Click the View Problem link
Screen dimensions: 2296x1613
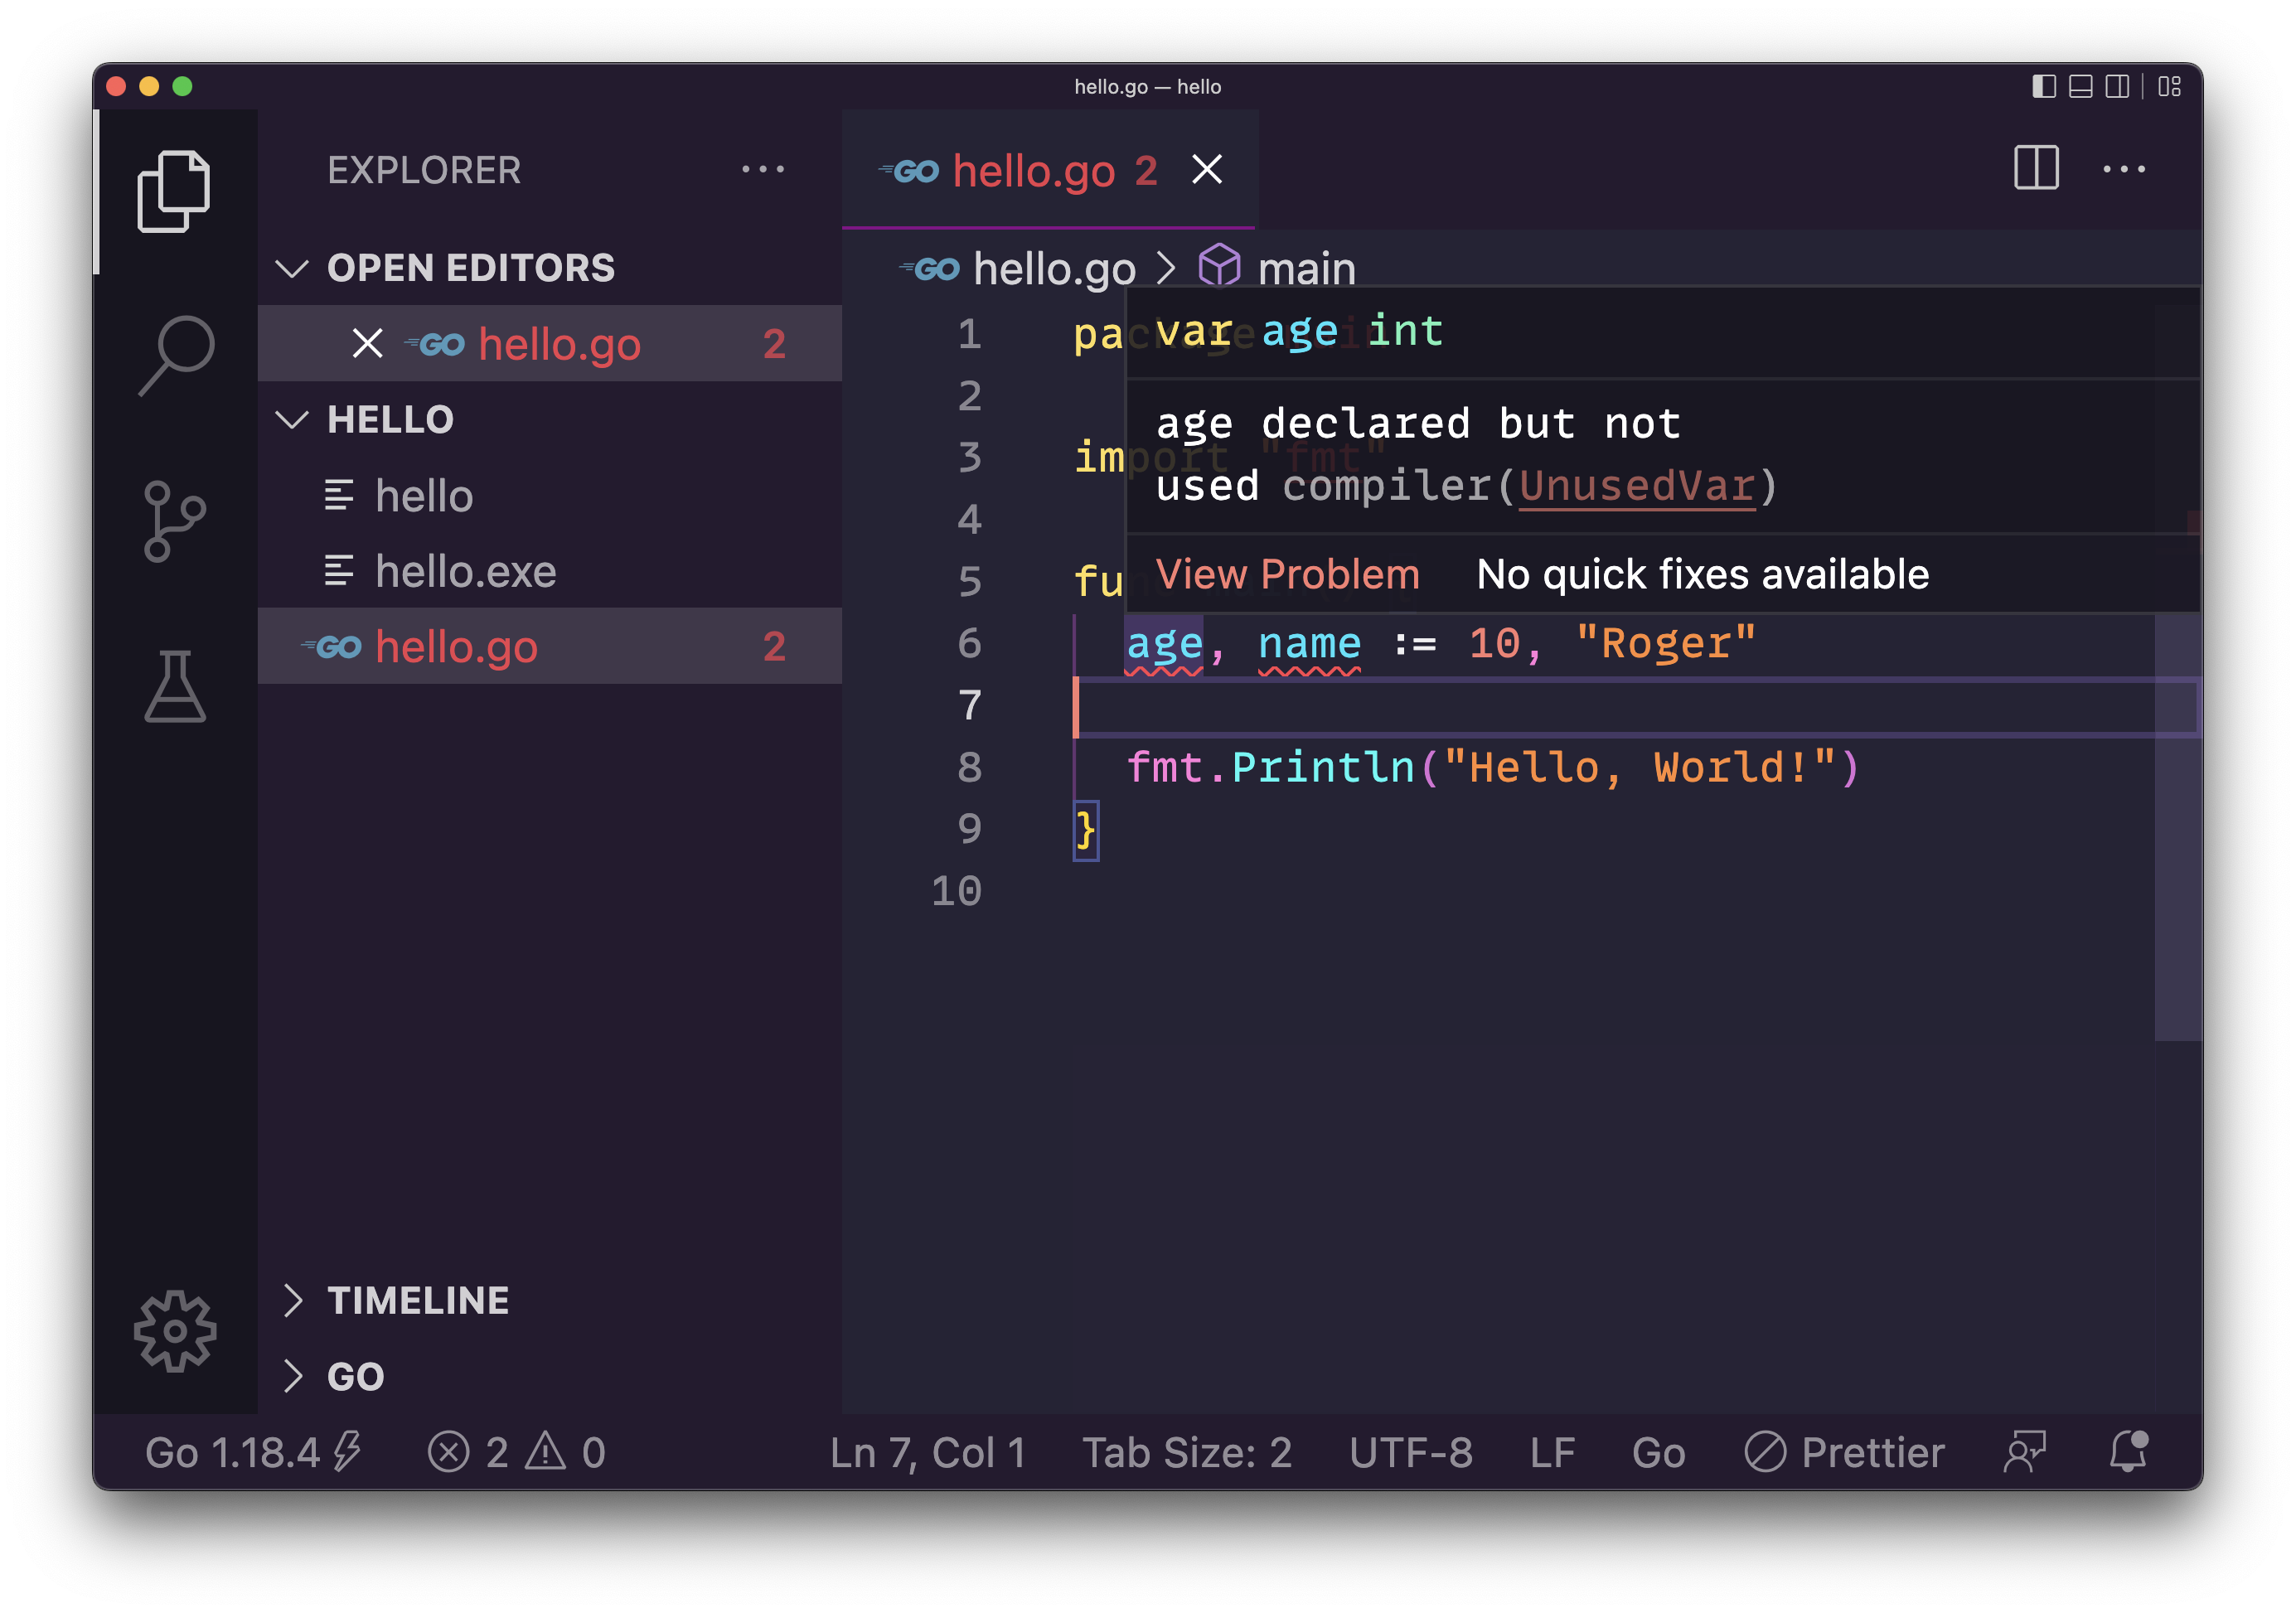pyautogui.click(x=1288, y=574)
